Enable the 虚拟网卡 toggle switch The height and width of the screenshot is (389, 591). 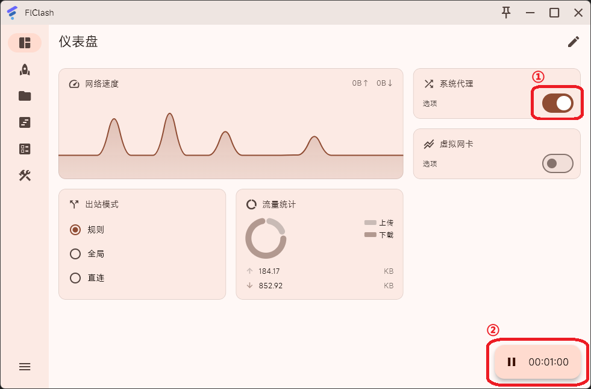[x=557, y=163]
